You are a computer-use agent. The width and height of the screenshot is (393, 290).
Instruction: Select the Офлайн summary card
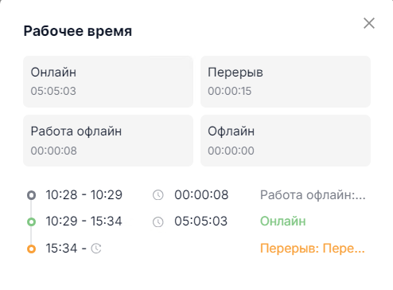tap(286, 140)
